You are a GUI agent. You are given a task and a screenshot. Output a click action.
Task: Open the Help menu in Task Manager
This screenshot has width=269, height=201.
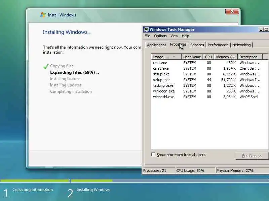coord(186,36)
